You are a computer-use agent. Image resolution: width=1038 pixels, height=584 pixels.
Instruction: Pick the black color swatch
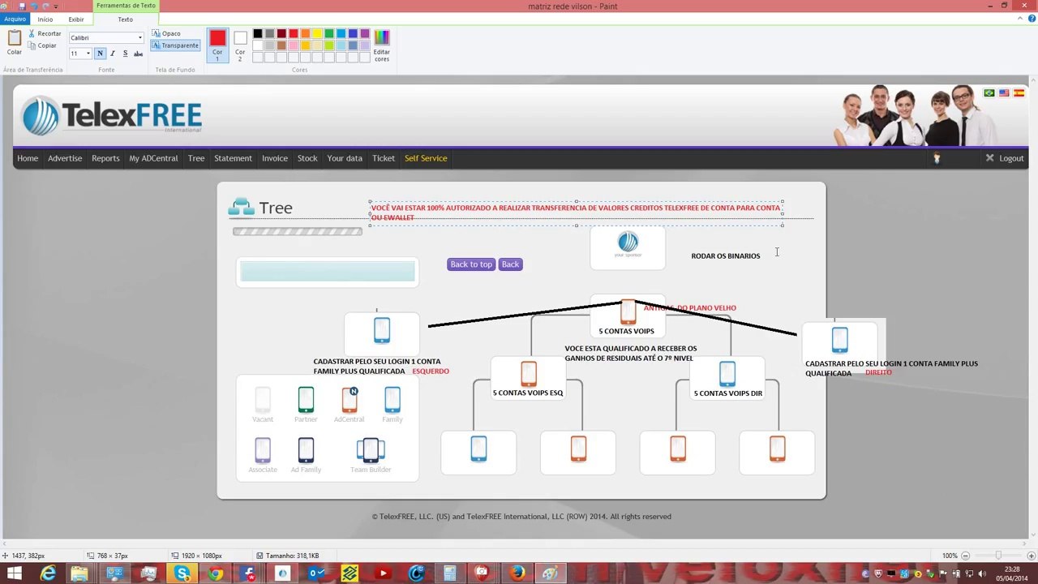[258, 33]
